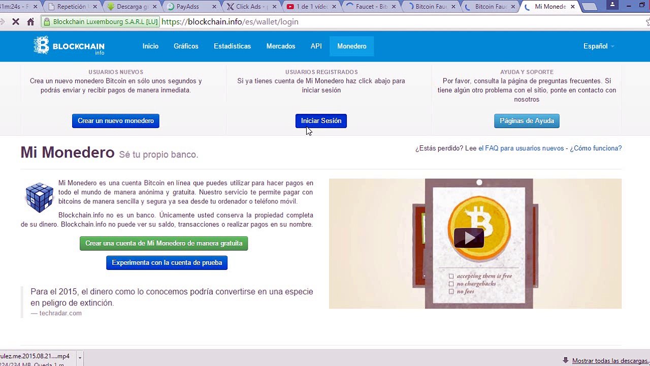
Task: Click the Crear un nuevo monedero button
Action: click(116, 121)
